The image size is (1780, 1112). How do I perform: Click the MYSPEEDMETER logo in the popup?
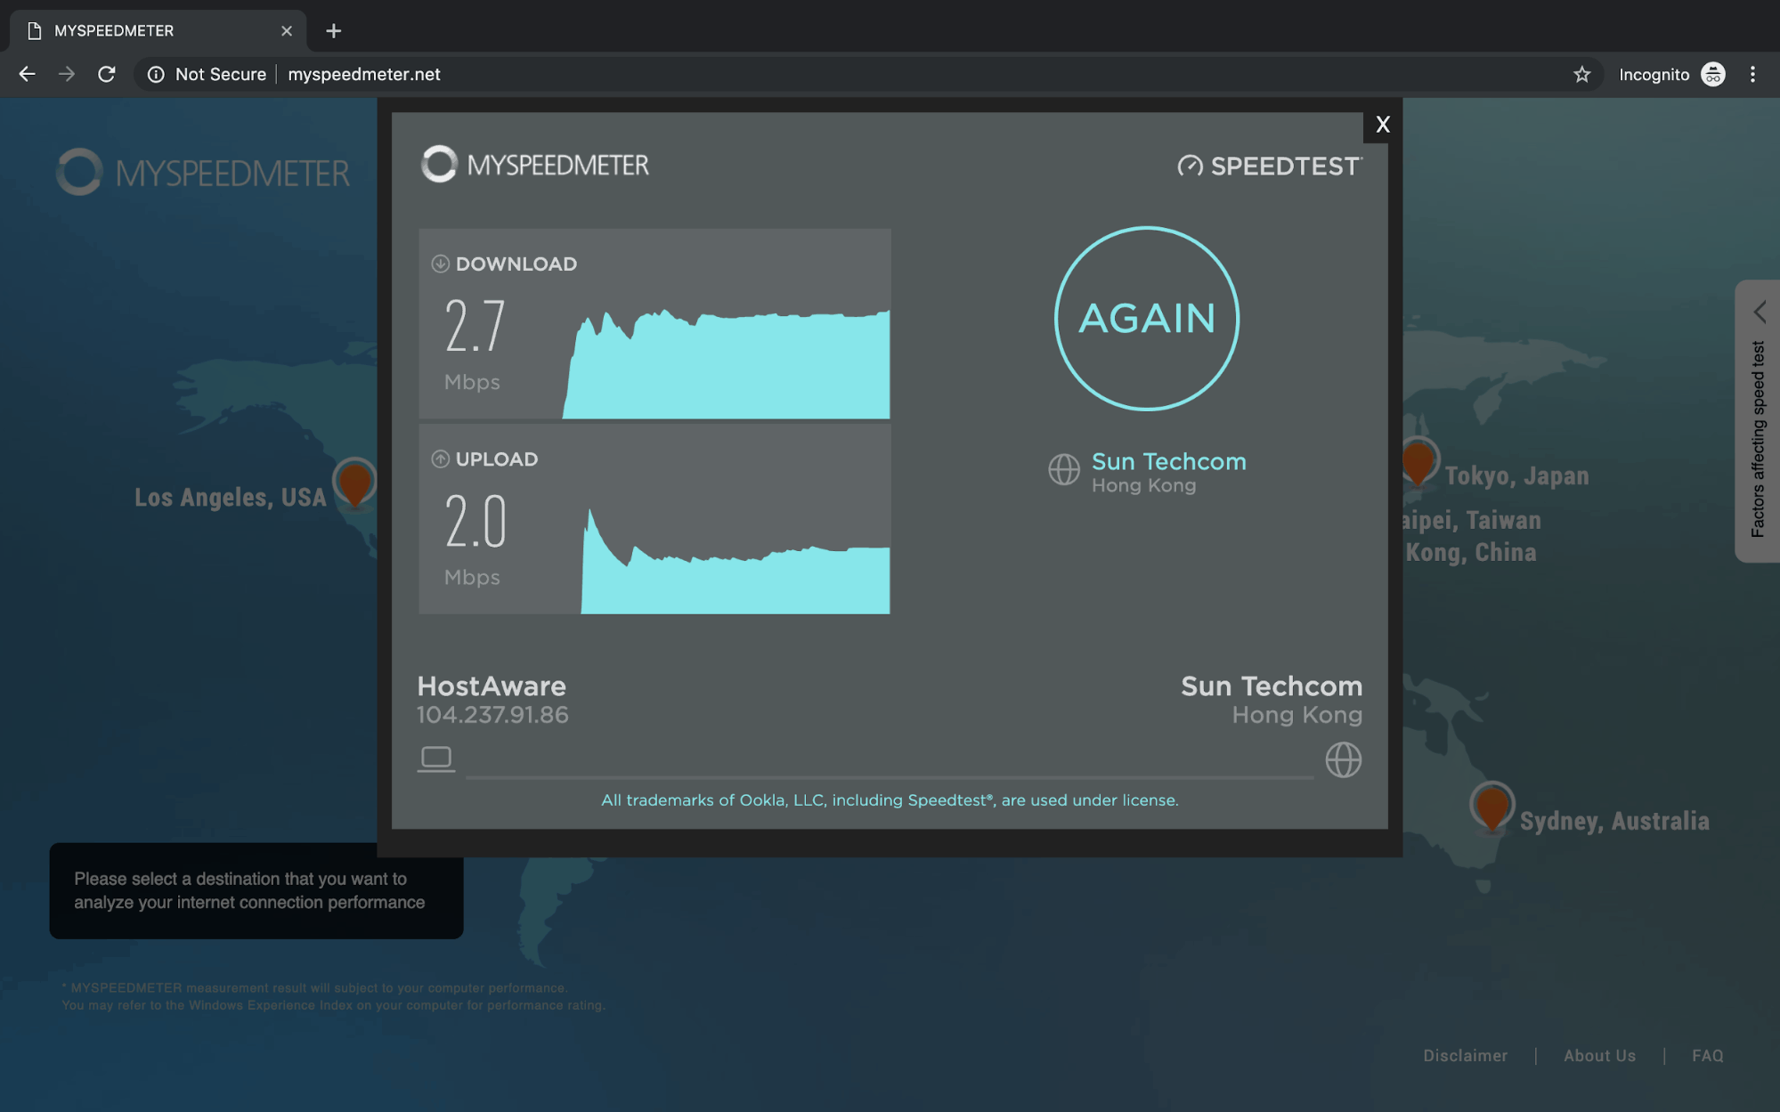point(535,165)
